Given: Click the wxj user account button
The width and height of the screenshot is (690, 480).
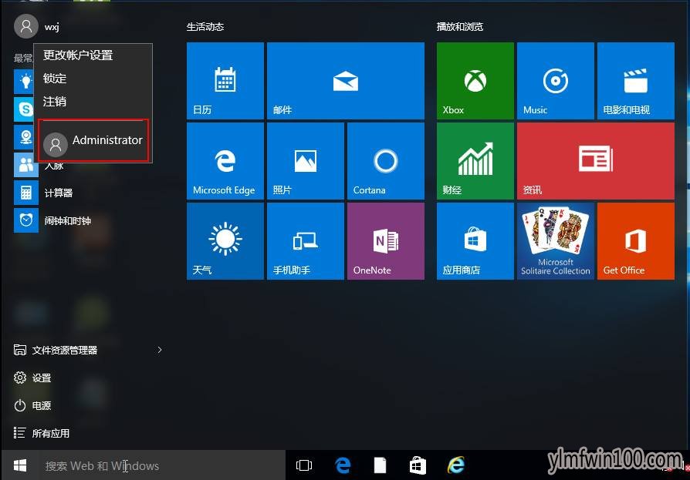Looking at the screenshot, I should tap(37, 26).
